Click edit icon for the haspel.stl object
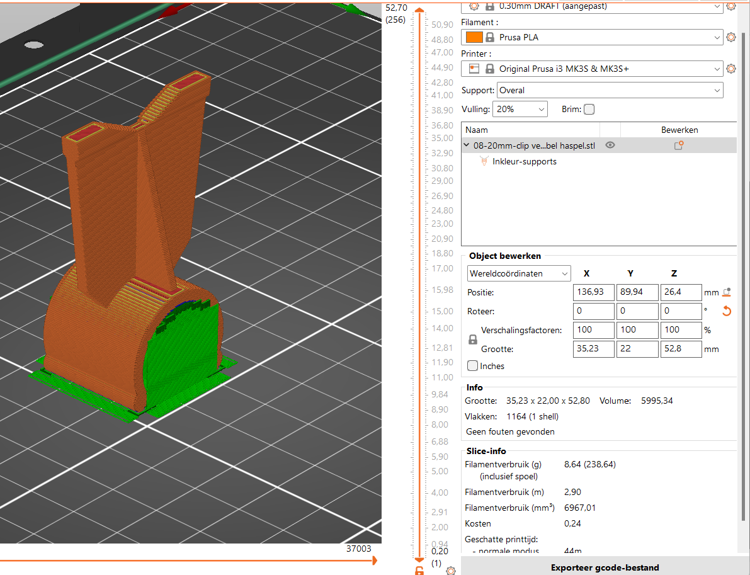 click(x=678, y=145)
